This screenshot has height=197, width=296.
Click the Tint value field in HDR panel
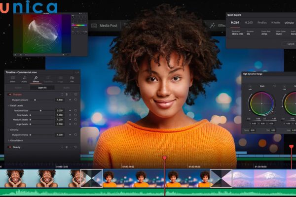(x=273, y=130)
